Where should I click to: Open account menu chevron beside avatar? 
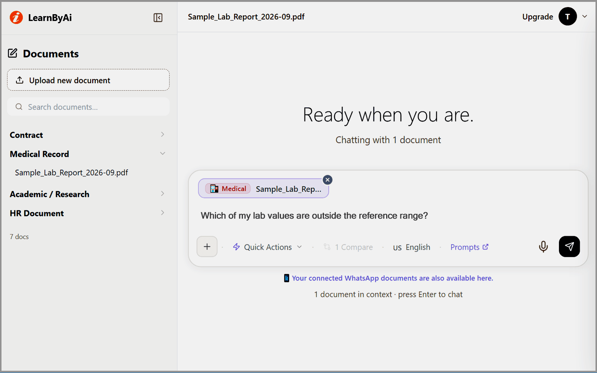click(585, 16)
